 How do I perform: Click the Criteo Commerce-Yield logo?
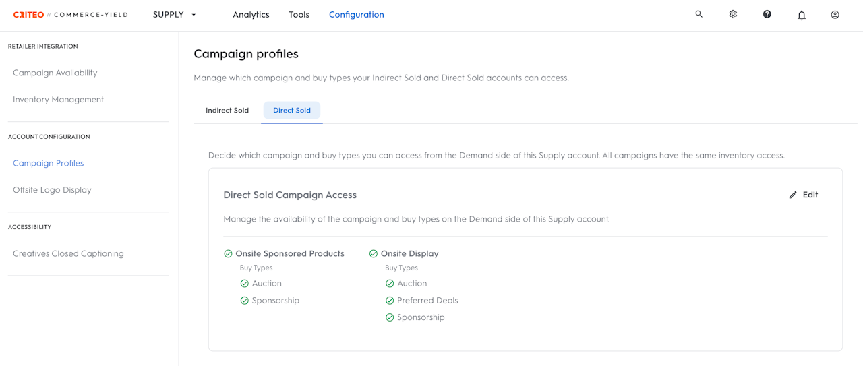[x=70, y=15]
